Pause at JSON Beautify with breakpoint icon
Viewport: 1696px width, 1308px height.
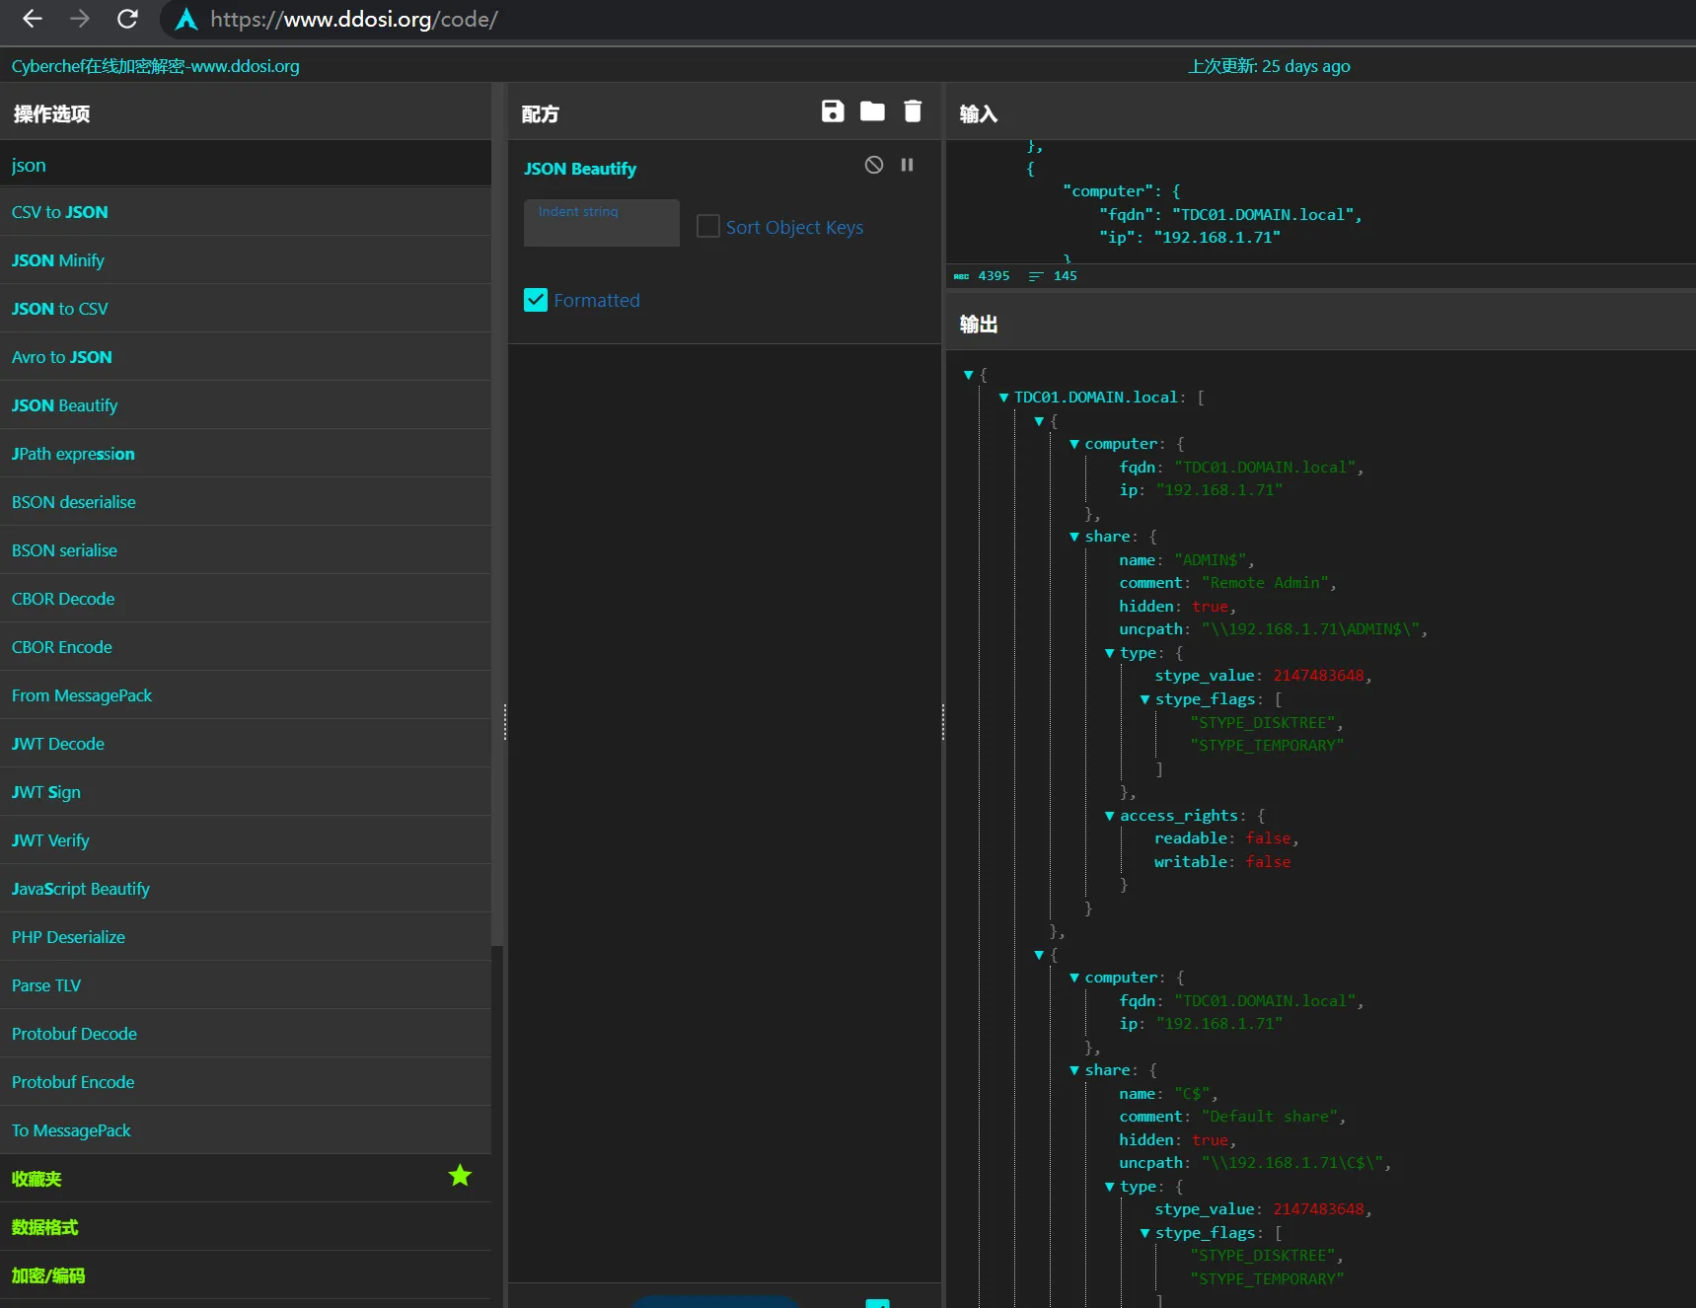click(907, 165)
